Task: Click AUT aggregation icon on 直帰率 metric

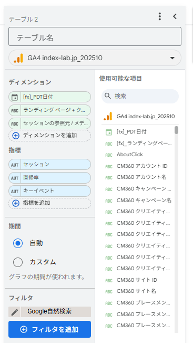Action: pos(15,178)
